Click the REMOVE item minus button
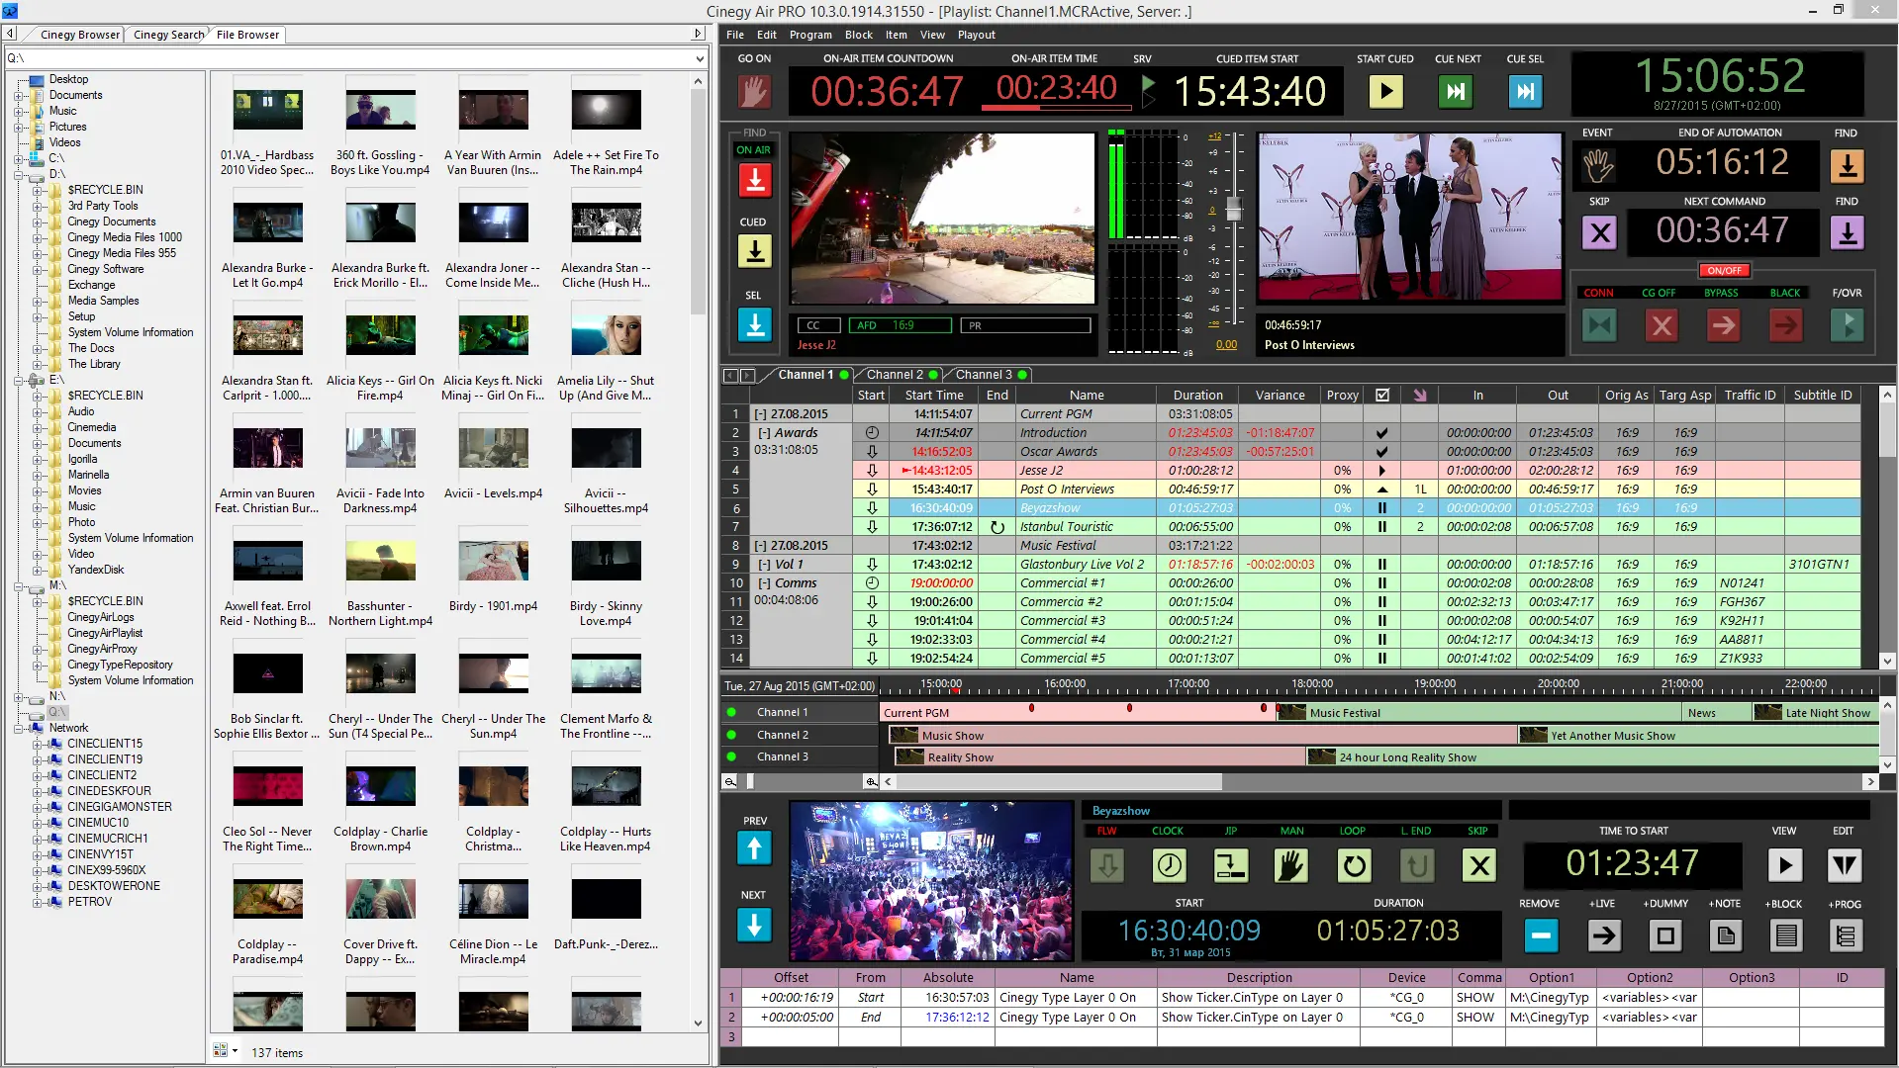Viewport: 1899px width, 1068px height. point(1541,935)
